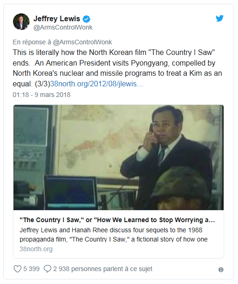Click the info icon at the tweet's bottom
The height and width of the screenshot is (284, 238).
click(221, 270)
